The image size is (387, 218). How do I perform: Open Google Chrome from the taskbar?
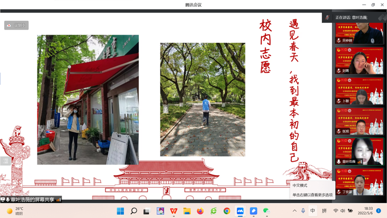point(227,211)
